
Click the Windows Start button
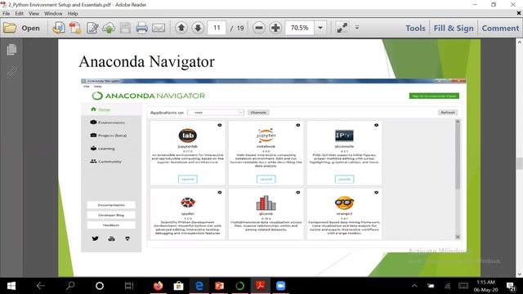(11, 286)
